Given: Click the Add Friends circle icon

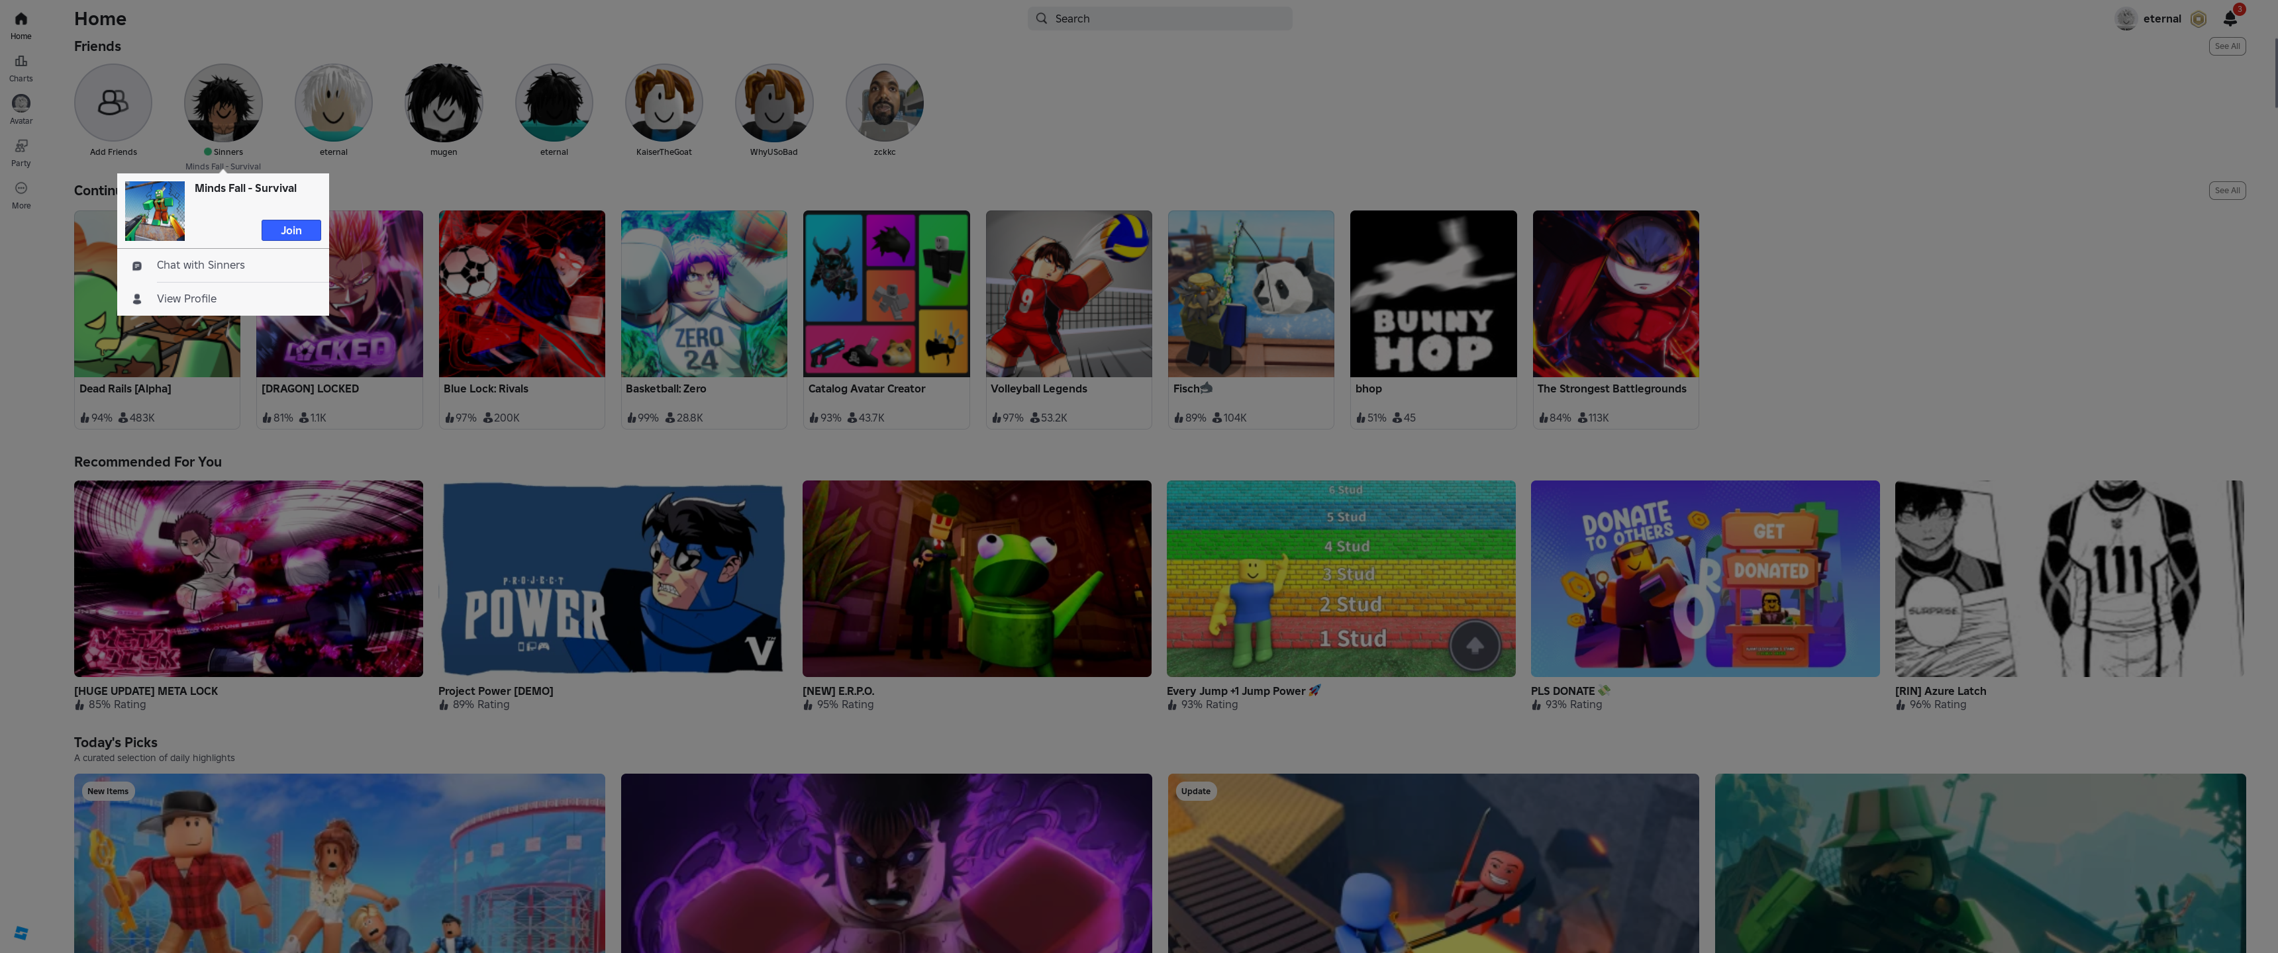Looking at the screenshot, I should click(x=113, y=103).
